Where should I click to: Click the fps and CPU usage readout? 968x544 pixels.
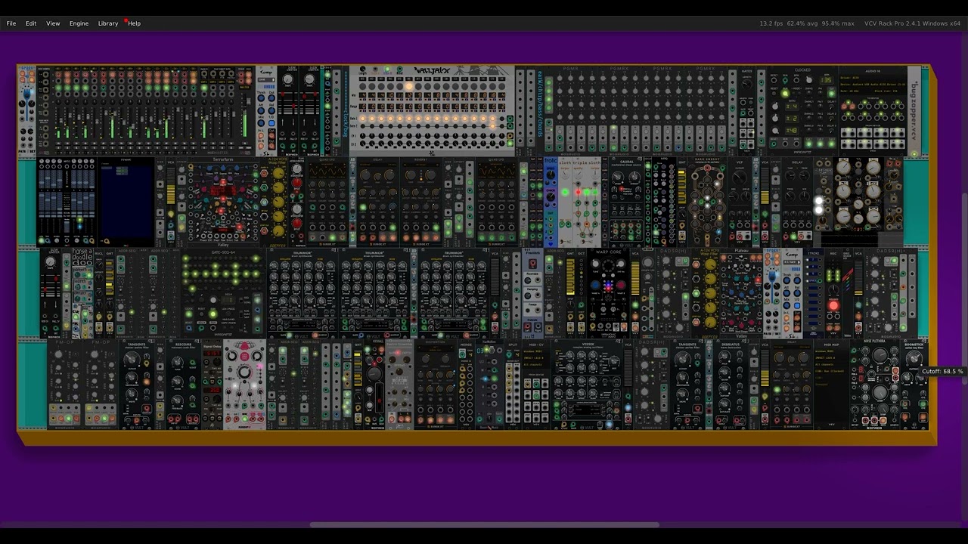coord(806,23)
